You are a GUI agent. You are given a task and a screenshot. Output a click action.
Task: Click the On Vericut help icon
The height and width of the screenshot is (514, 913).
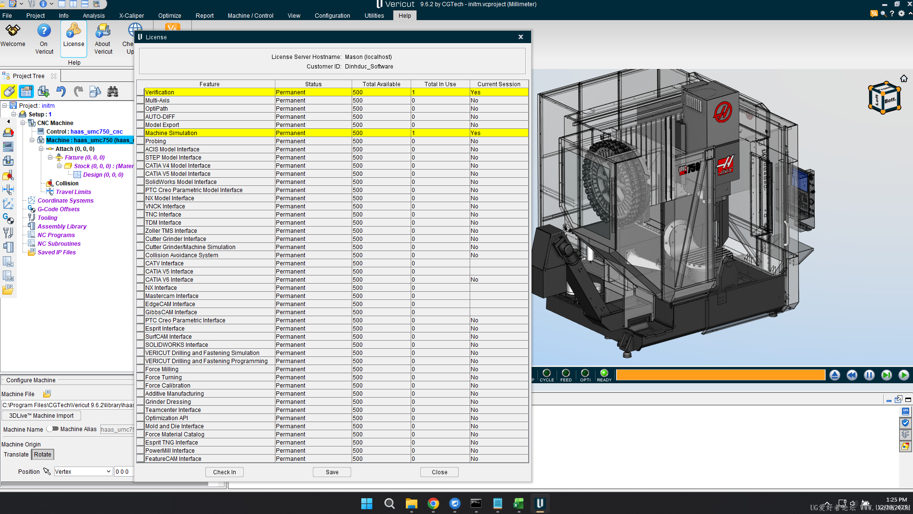click(44, 38)
